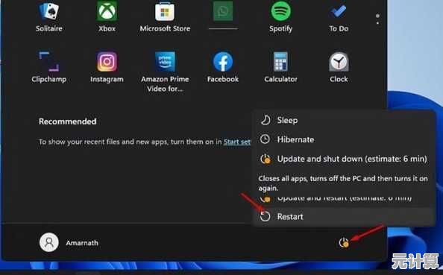Viewport: 443px width, 275px height.
Task: Open the To Do app
Action: pyautogui.click(x=339, y=16)
